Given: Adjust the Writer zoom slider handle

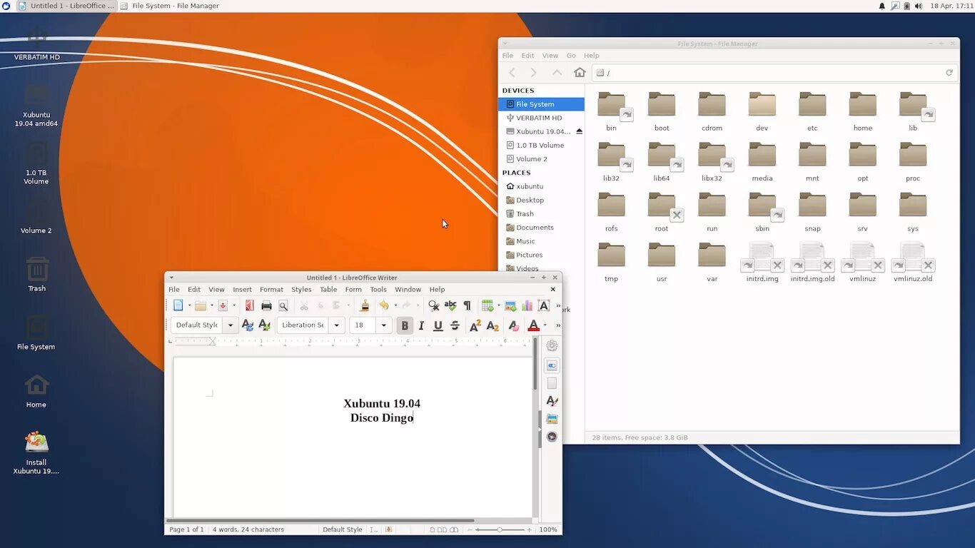Looking at the screenshot, I should click(500, 529).
